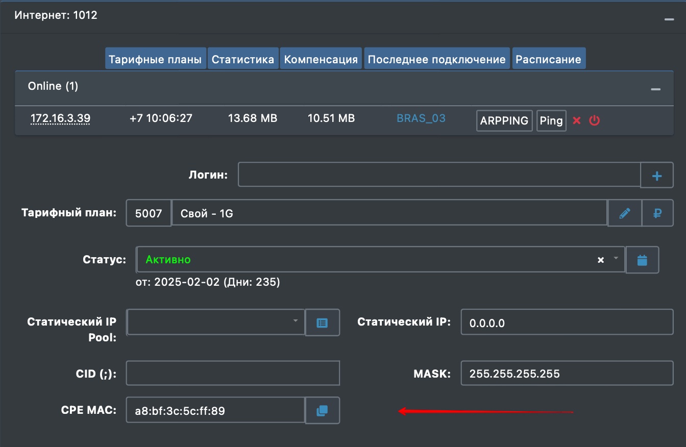
Task: Collapse the Интернет: 1012 panel
Action: pyautogui.click(x=669, y=19)
